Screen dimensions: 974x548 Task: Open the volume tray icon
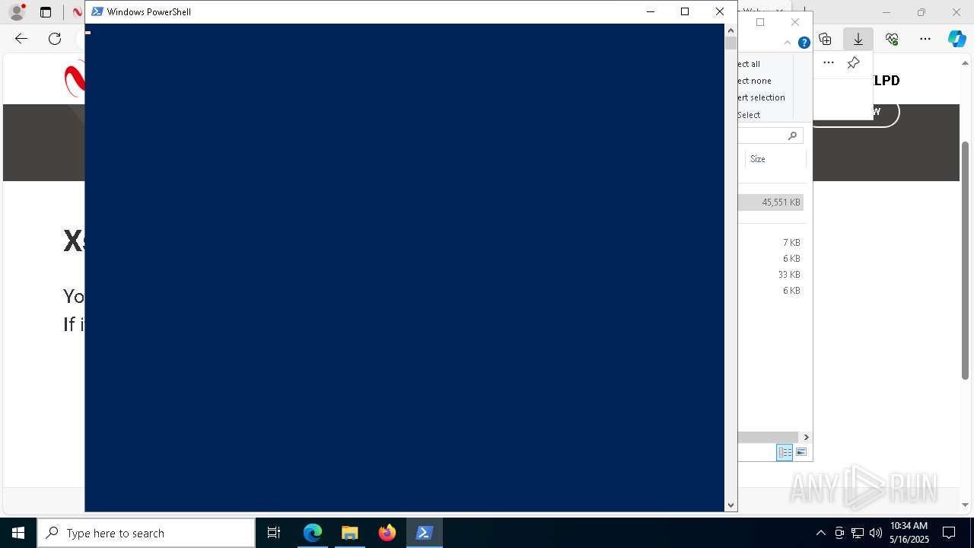click(875, 533)
